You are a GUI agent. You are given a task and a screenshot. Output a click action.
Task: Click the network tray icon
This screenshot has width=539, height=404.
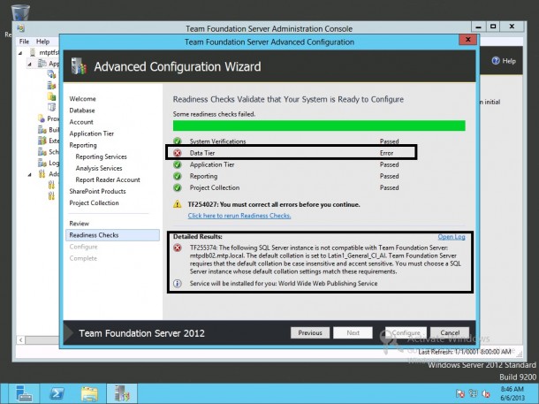(474, 393)
